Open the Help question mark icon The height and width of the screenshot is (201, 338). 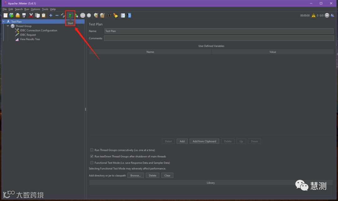click(129, 15)
